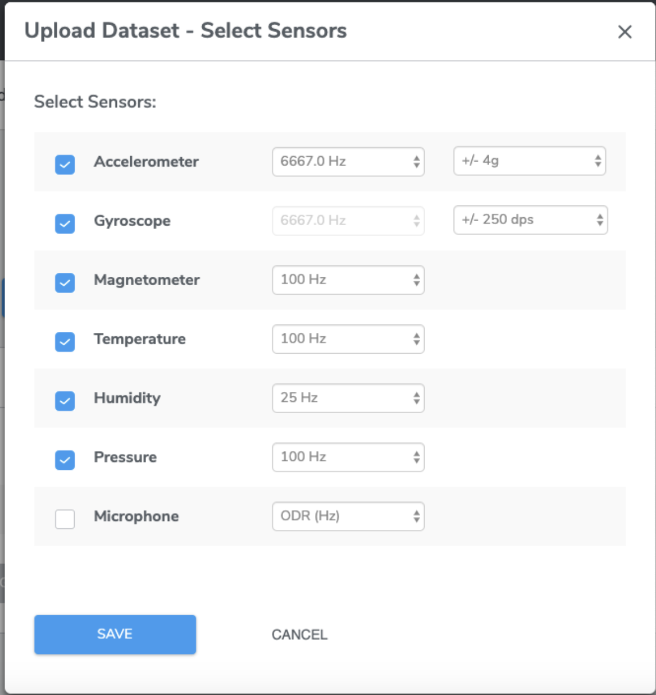Uncheck the Accelerometer sensor checkbox

[65, 164]
